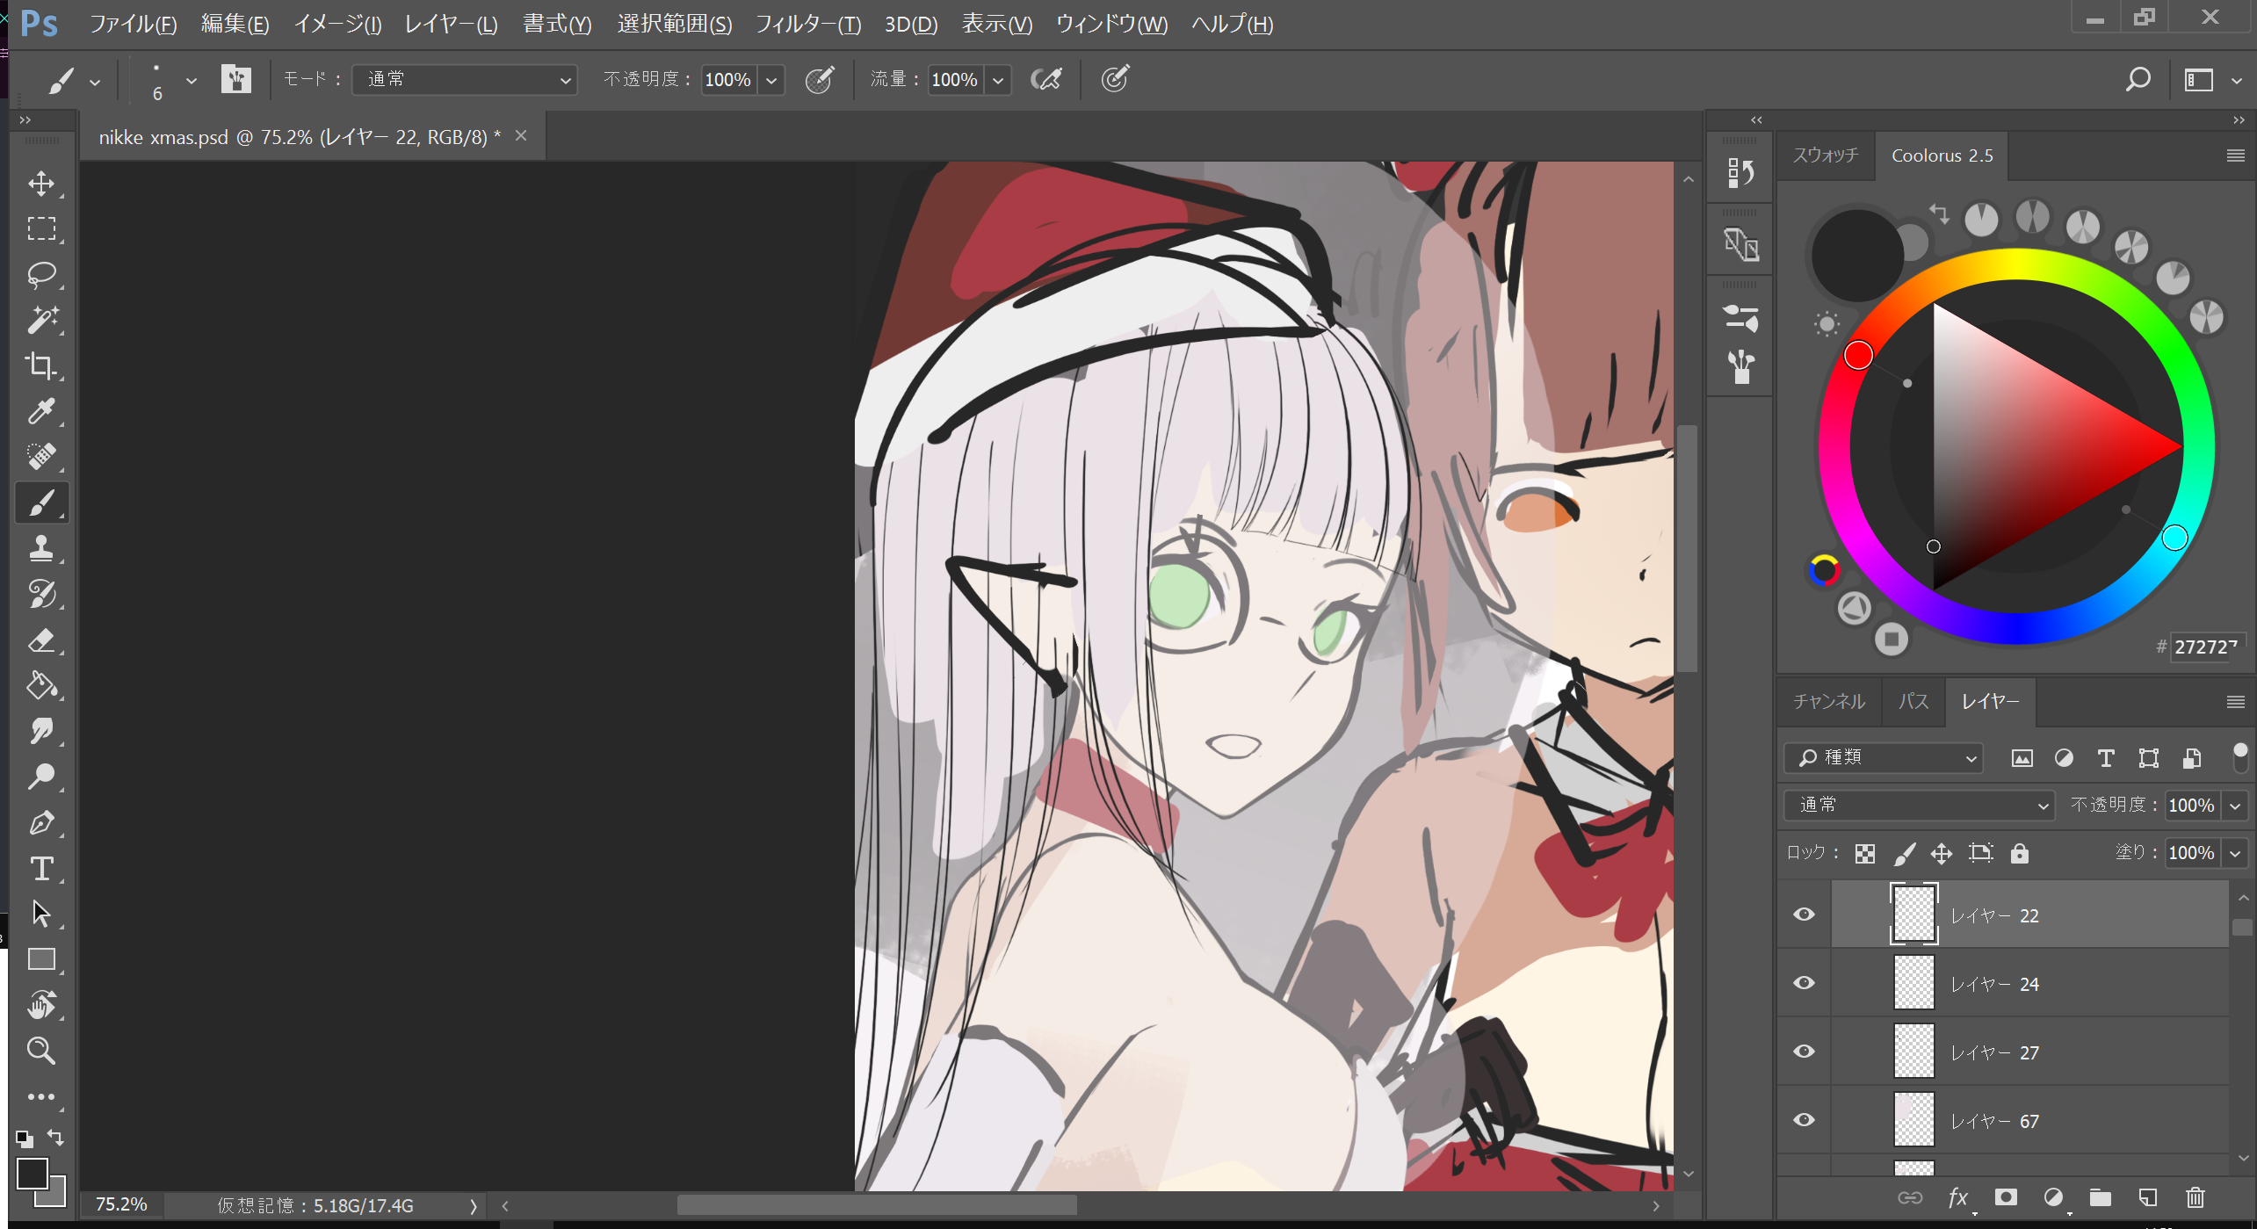
Task: Hide layer レイヤー 67
Action: tap(1804, 1120)
